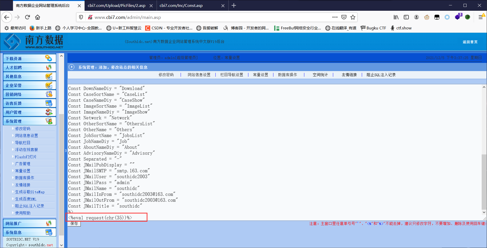The width and height of the screenshot is (487, 248).
Task: Open 友情链接 in sidebar tree
Action: [23, 185]
